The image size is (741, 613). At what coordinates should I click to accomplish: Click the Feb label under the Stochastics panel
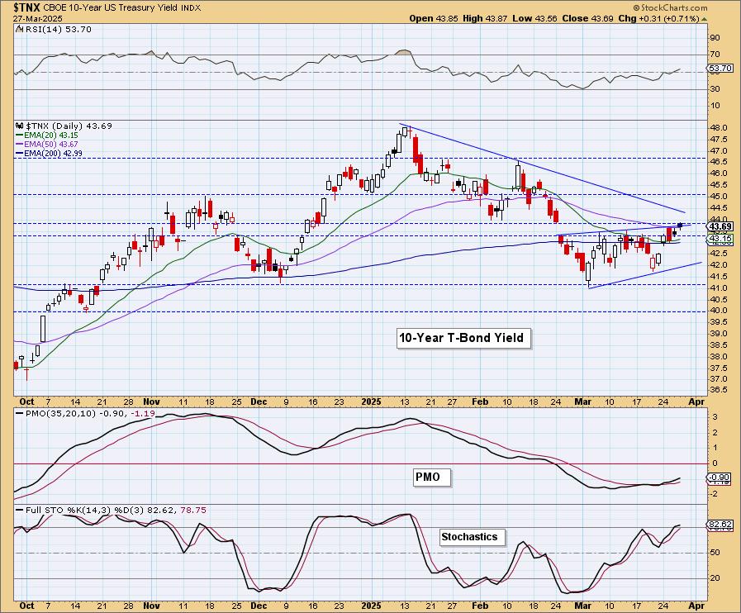click(480, 606)
